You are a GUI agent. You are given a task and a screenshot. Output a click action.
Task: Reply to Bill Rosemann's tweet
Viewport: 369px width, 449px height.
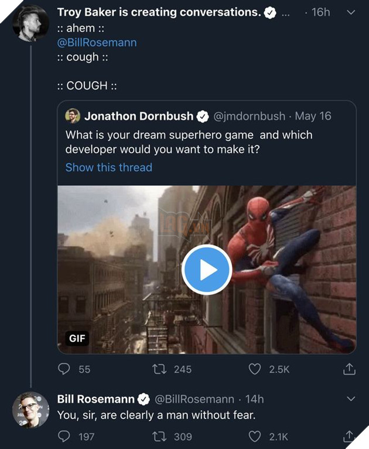(x=64, y=436)
